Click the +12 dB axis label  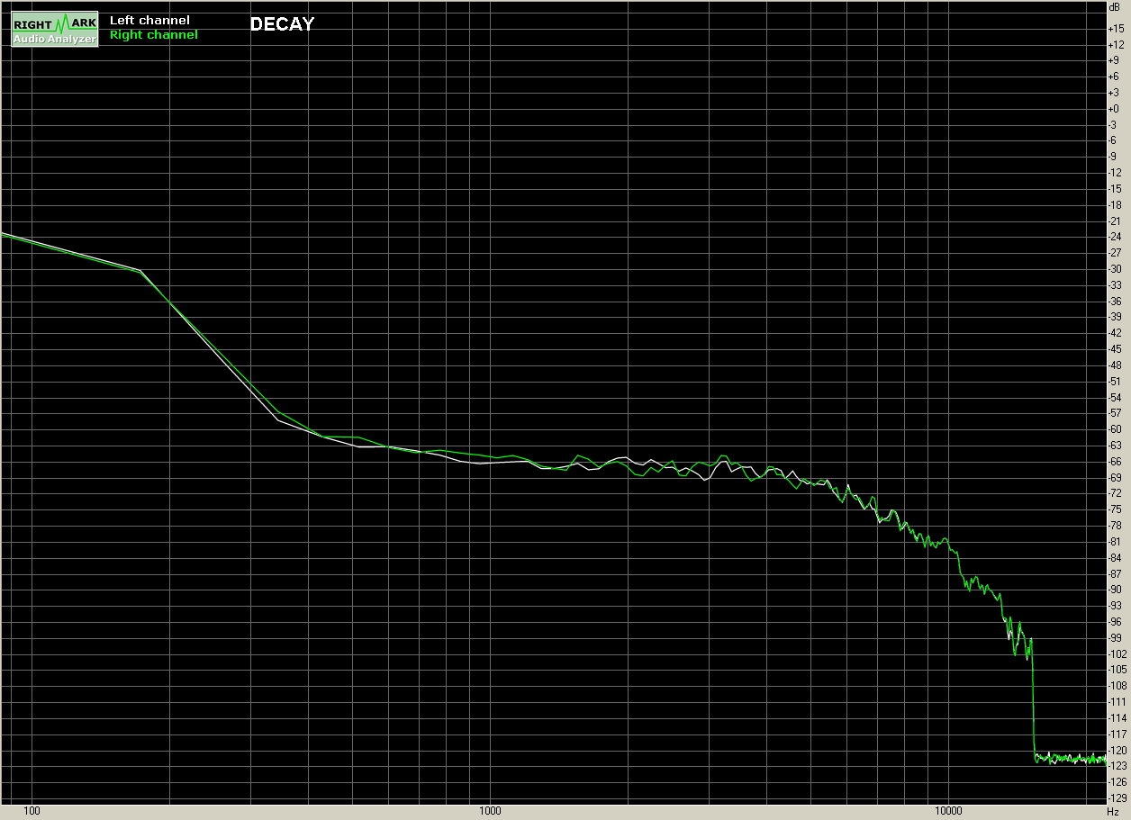click(1116, 45)
